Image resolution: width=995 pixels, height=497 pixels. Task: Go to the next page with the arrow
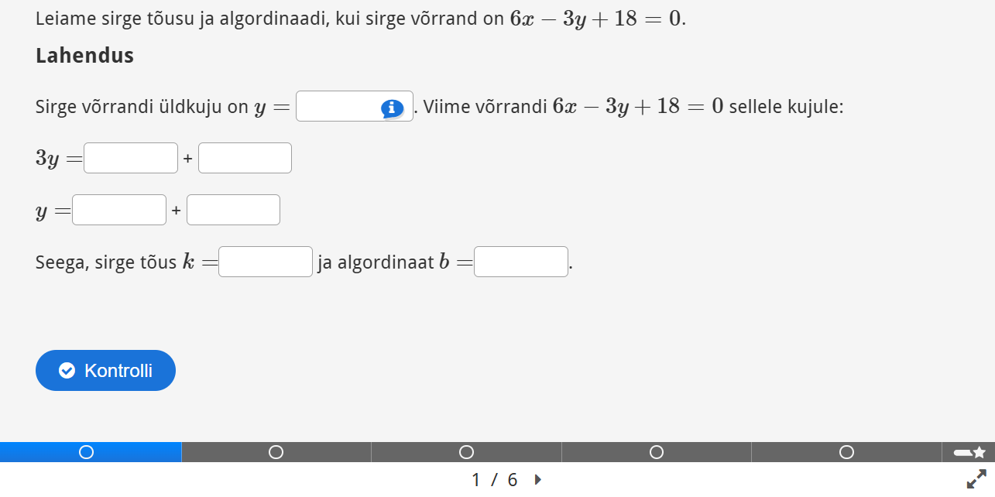538,480
